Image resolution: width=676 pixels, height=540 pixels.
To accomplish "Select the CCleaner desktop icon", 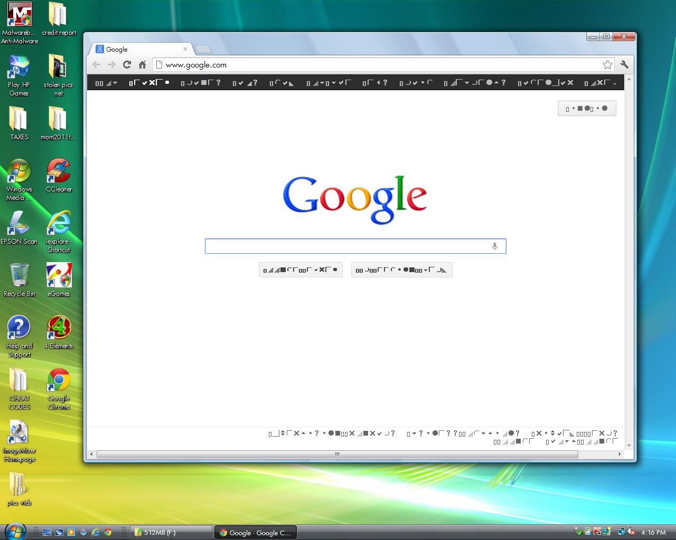I will [59, 176].
